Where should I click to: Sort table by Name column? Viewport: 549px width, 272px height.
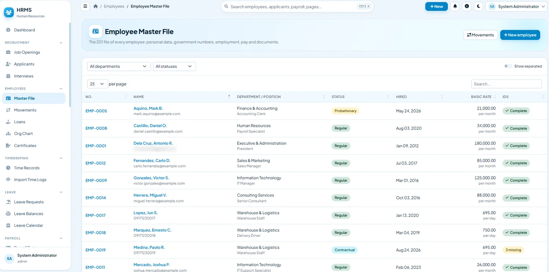point(182,97)
